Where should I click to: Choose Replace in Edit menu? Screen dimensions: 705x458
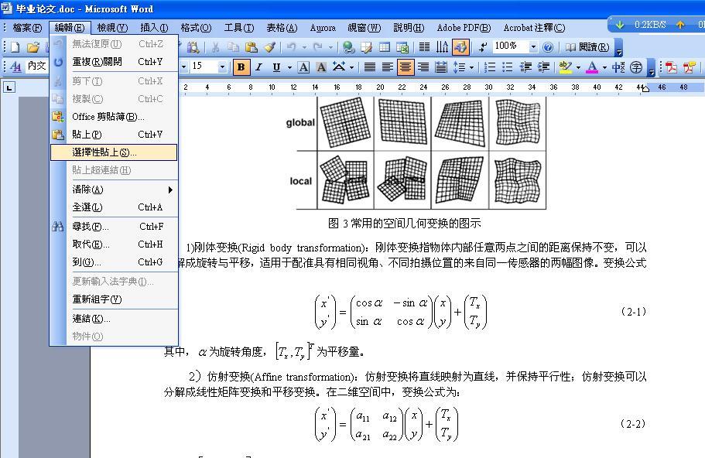tap(114, 244)
